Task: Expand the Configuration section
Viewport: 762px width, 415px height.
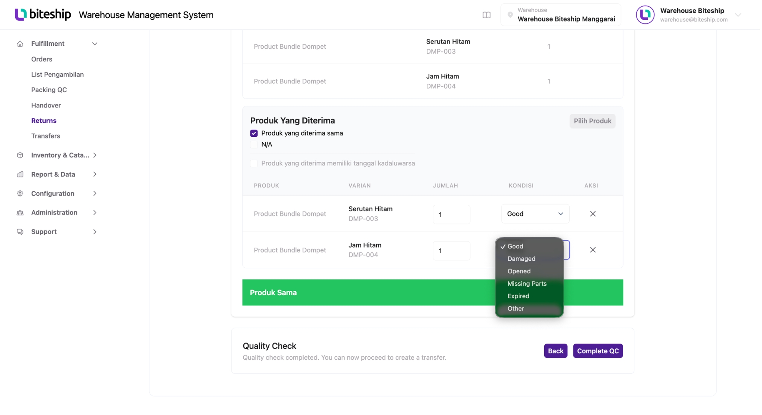Action: click(95, 193)
